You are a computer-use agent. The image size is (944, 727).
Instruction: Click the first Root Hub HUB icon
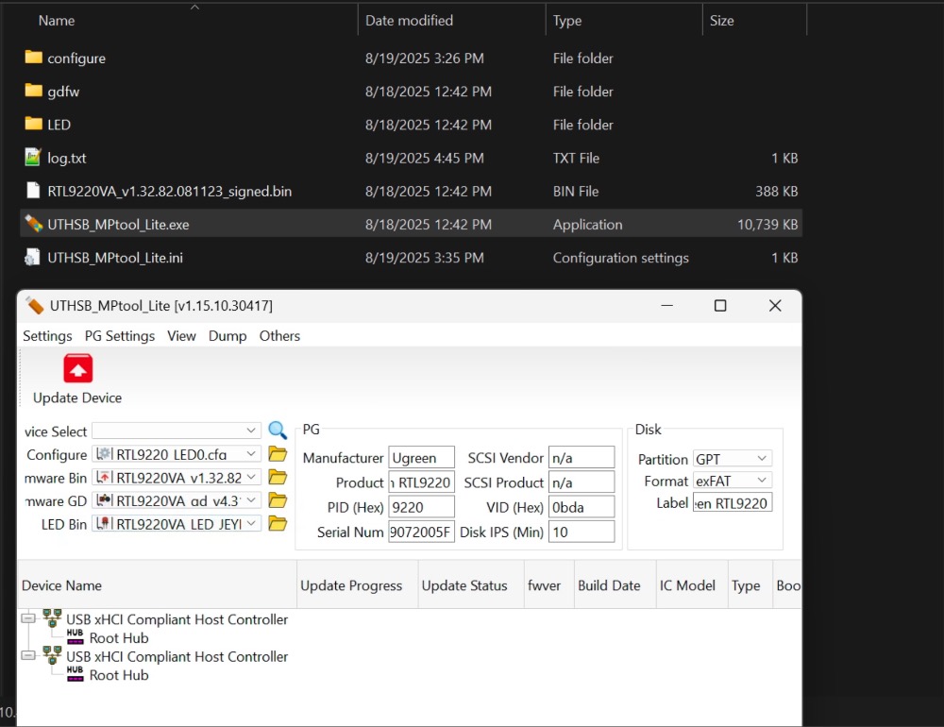pyautogui.click(x=76, y=637)
